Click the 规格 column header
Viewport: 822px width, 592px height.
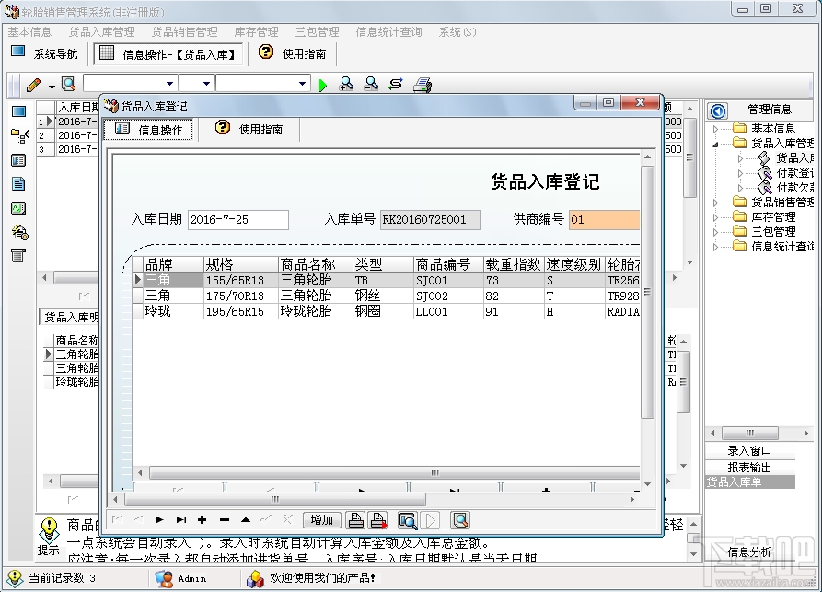tap(240, 264)
